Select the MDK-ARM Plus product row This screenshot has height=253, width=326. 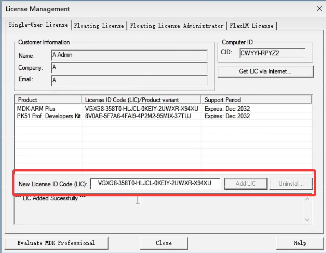(x=164, y=109)
